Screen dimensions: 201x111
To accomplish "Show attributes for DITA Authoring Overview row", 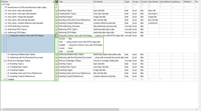I will tap(56, 26).
